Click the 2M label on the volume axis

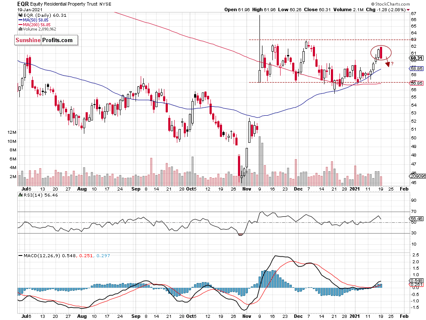click(13, 177)
